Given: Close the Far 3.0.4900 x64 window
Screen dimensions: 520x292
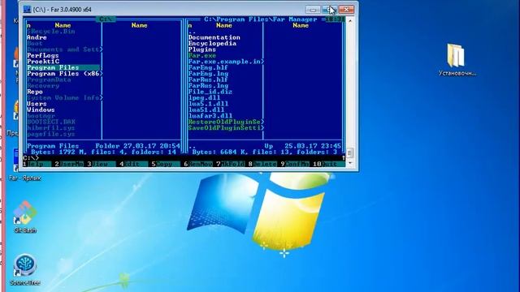Looking at the screenshot, I should 346,10.
